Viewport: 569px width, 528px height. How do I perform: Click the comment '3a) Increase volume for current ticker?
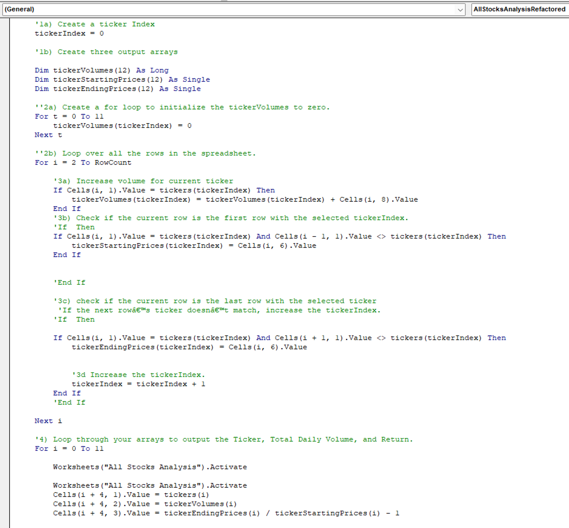(143, 181)
